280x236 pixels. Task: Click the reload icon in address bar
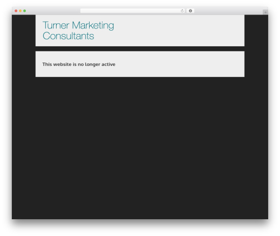[182, 11]
